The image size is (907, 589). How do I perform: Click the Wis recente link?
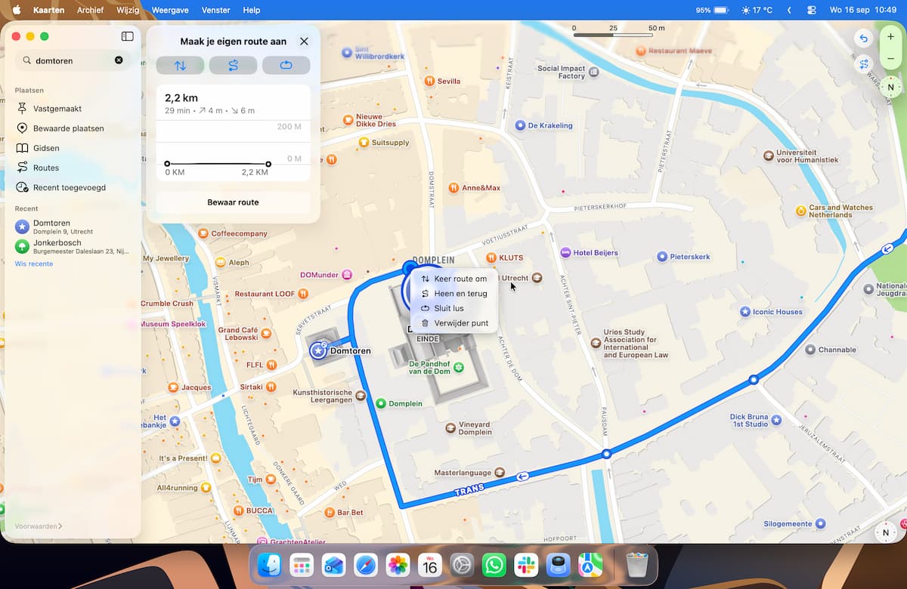[34, 264]
